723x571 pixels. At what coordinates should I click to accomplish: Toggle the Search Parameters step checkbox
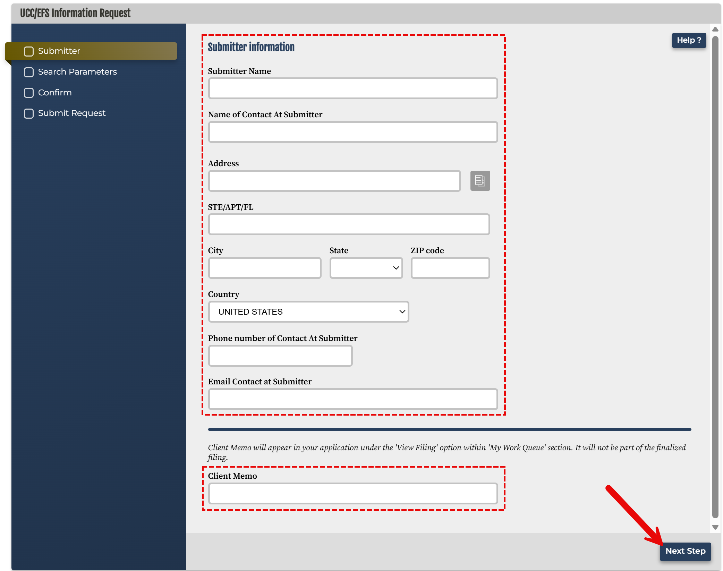click(x=29, y=72)
